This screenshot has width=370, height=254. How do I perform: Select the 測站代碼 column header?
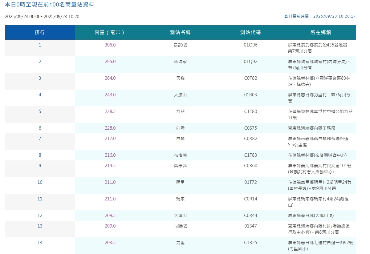(x=250, y=32)
